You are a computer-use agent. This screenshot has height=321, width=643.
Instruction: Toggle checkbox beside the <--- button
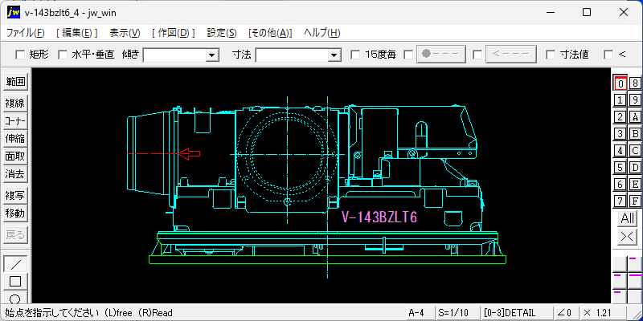click(x=477, y=55)
